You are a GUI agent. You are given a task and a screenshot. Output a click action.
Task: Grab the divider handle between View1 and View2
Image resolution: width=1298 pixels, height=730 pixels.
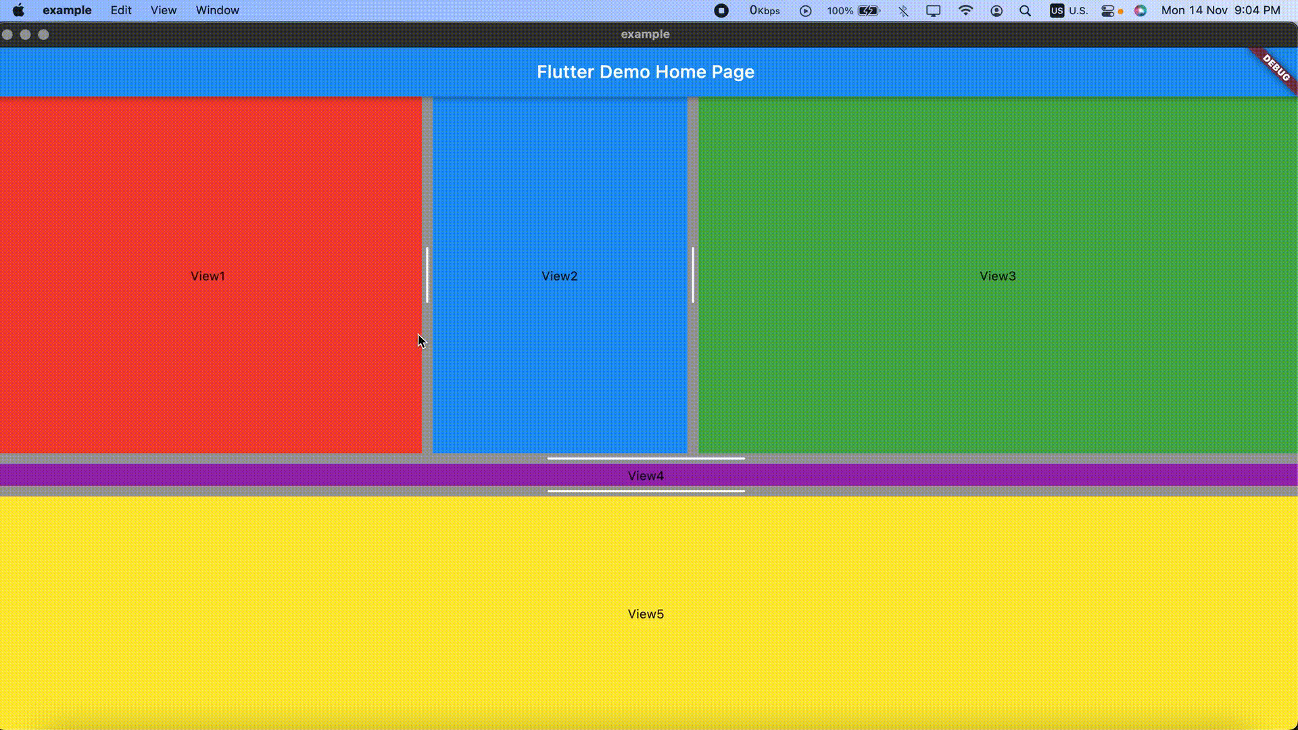click(427, 275)
